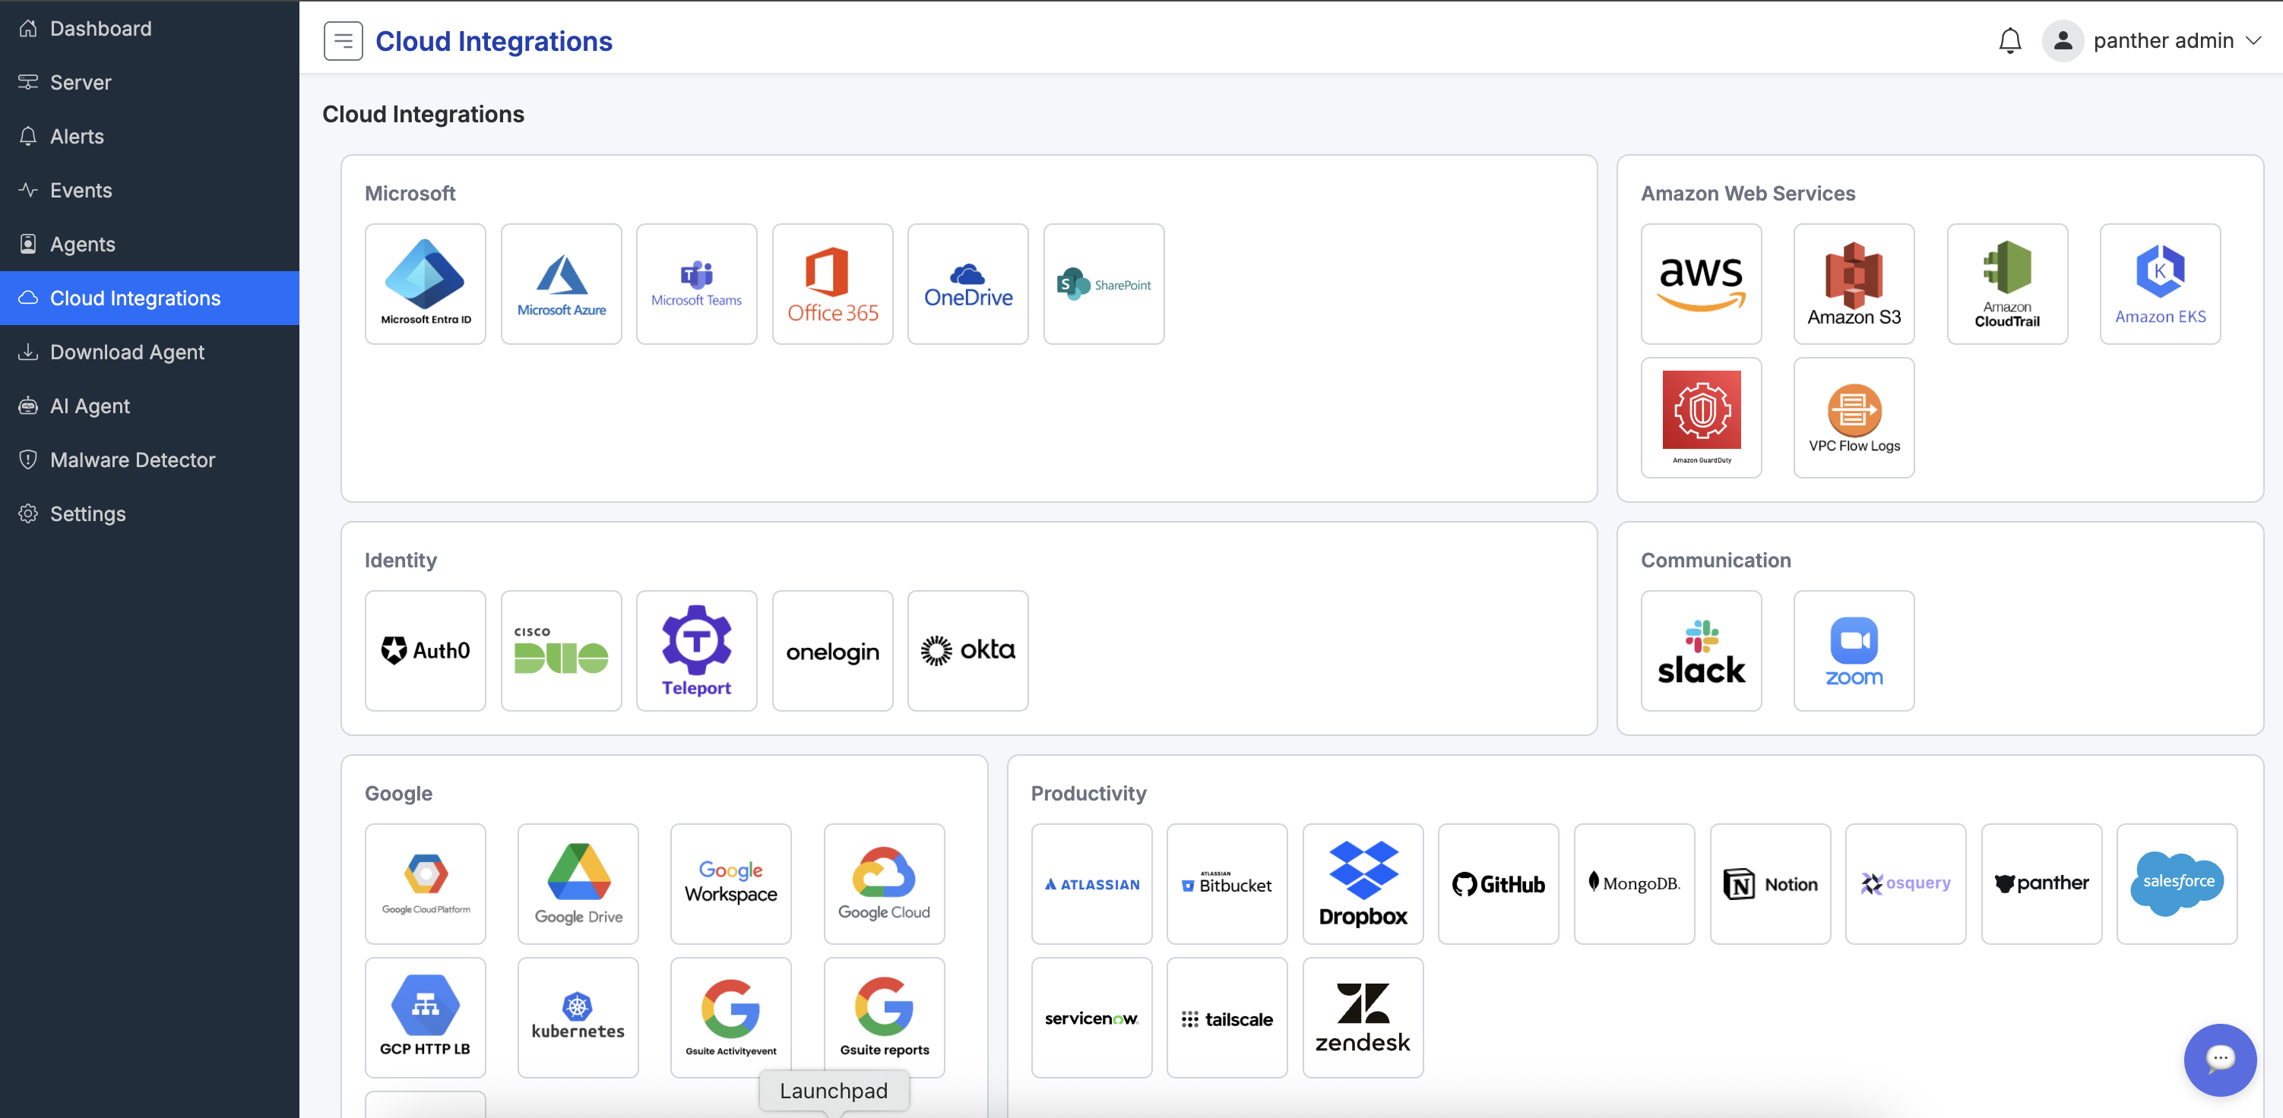Open the GitHub productivity integration
Viewport: 2283px width, 1118px height.
coord(1498,883)
